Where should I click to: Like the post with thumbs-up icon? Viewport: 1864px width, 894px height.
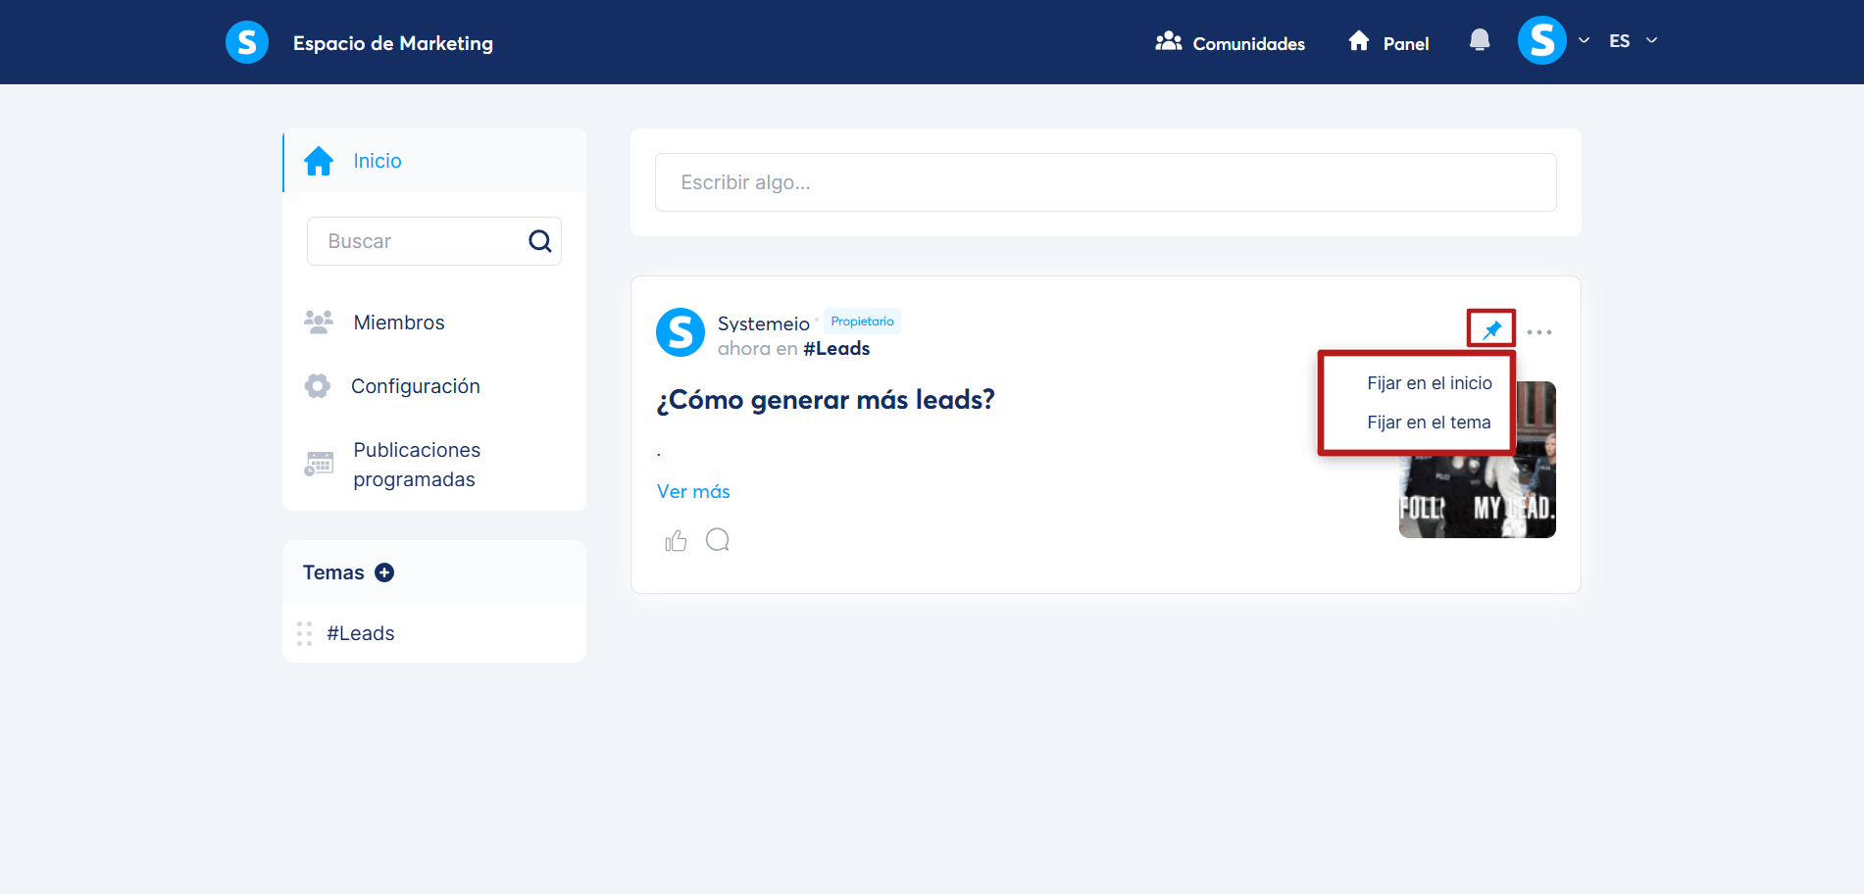coord(676,540)
